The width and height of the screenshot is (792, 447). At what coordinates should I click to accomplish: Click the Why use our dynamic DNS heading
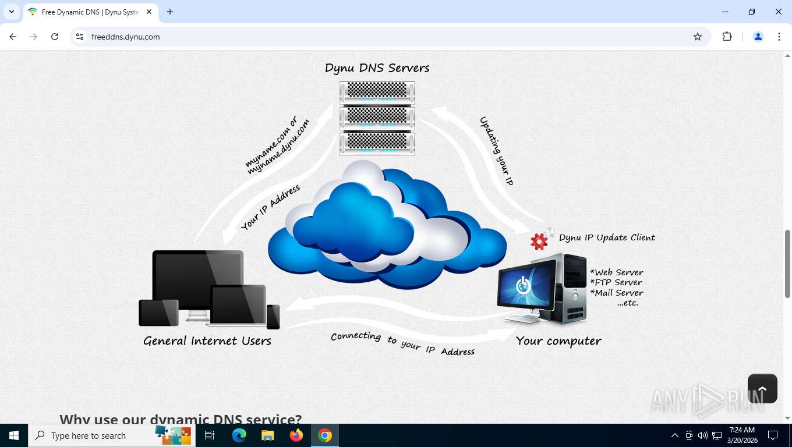point(181,418)
